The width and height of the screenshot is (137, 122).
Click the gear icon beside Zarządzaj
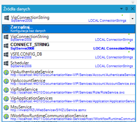(x=6, y=28)
